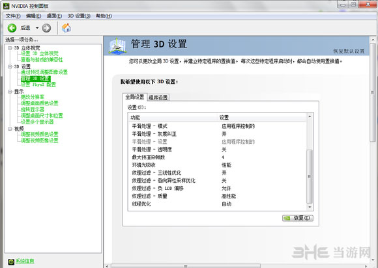Click settings list scroll-up arrow
Screen dimensions: 378x268
(310, 116)
